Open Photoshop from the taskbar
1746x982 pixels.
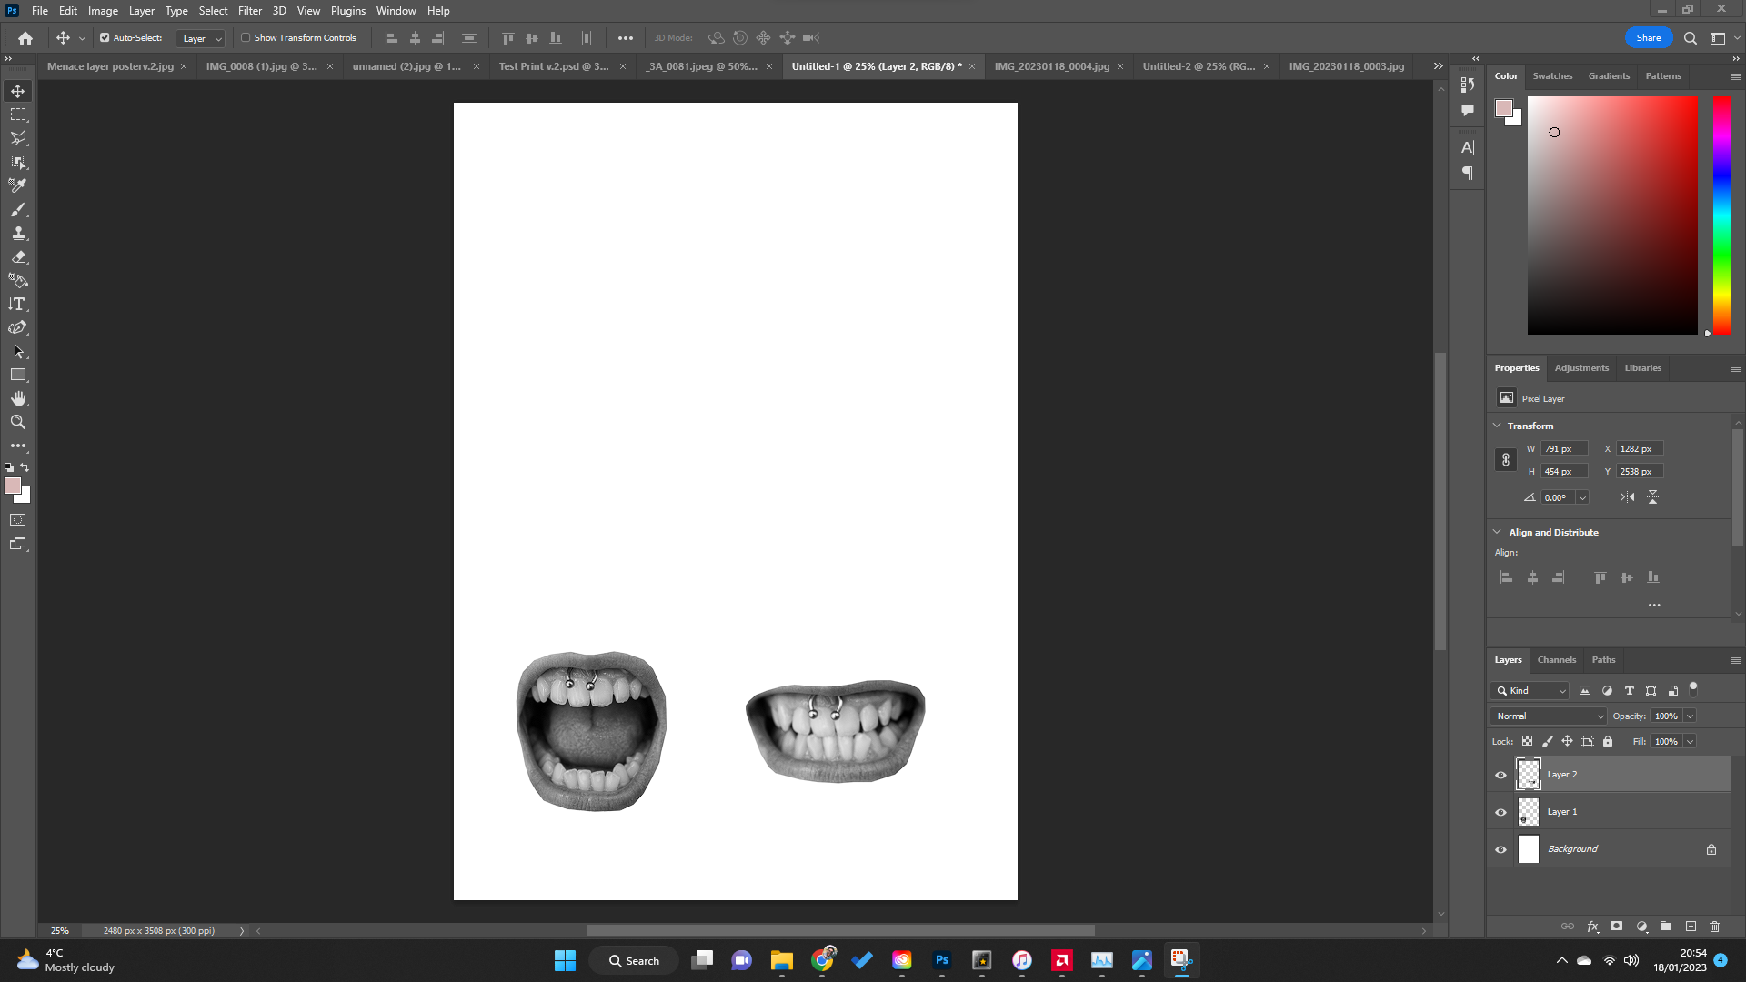pyautogui.click(x=941, y=960)
